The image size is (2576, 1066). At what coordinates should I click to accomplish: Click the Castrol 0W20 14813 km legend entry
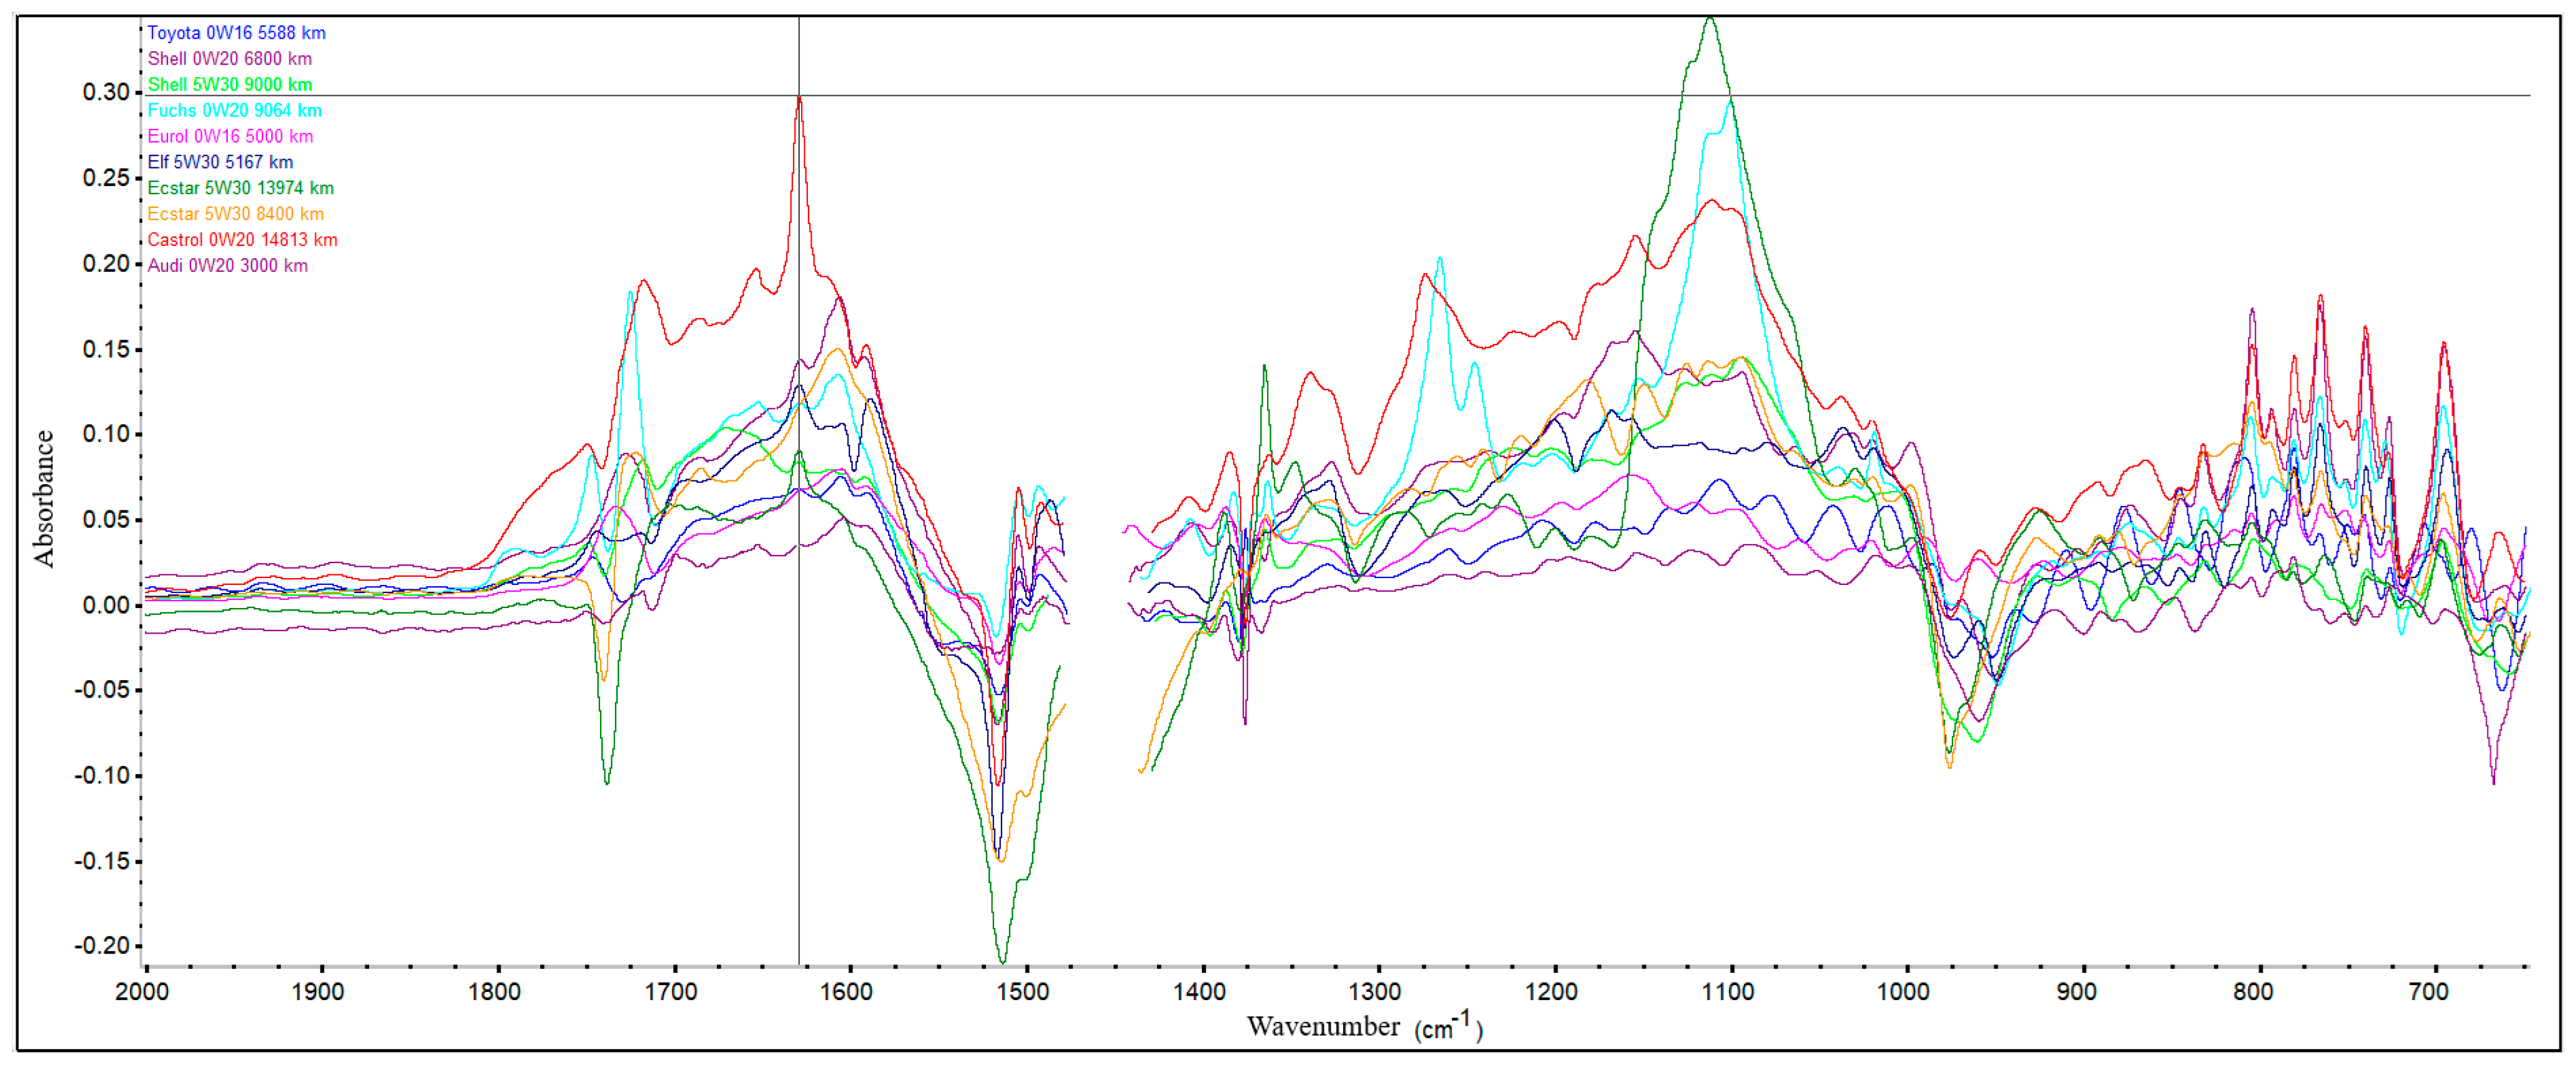(x=242, y=241)
